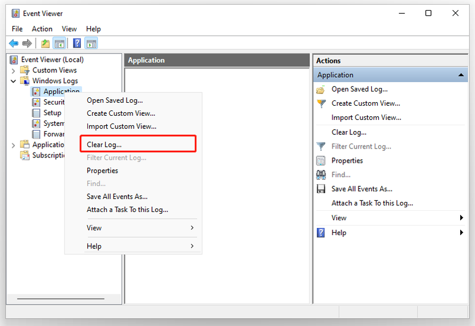Click the Properties icon in Actions pane
This screenshot has width=475, height=326.
(321, 160)
